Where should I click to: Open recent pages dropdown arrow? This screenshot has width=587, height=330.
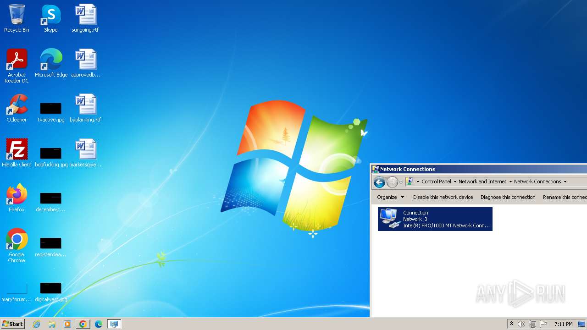pyautogui.click(x=401, y=182)
